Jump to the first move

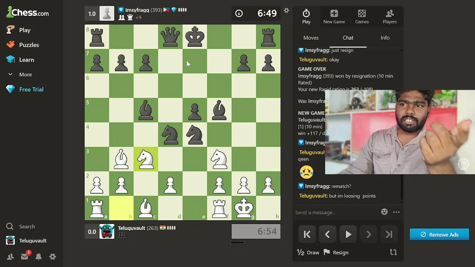tap(307, 234)
